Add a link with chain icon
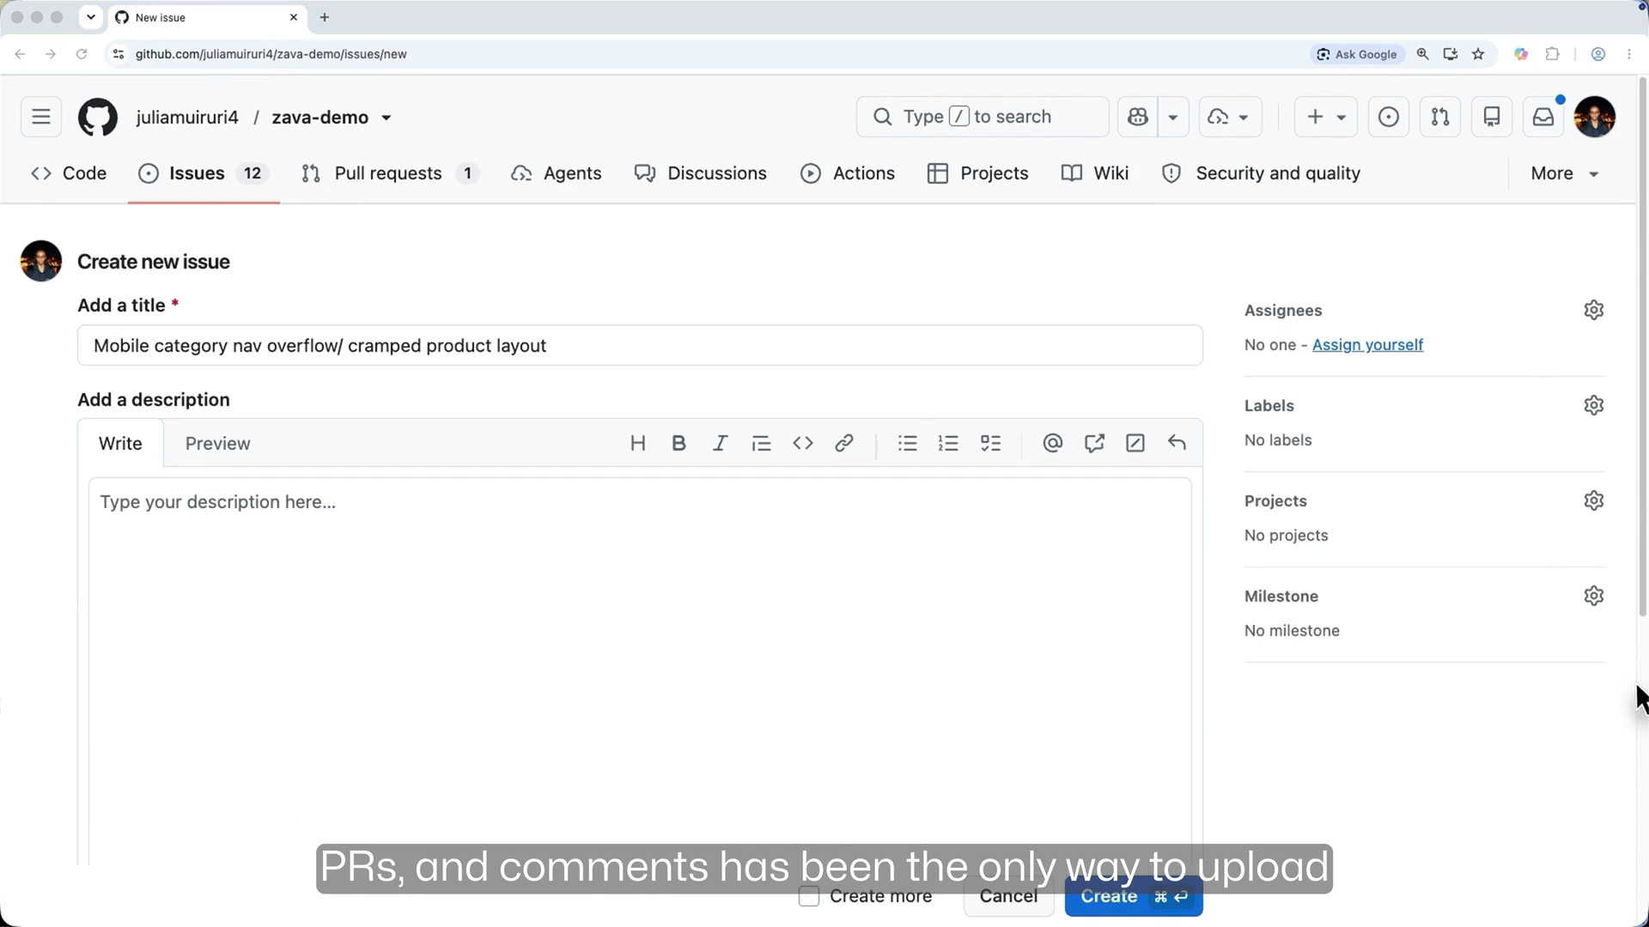 pyautogui.click(x=844, y=444)
